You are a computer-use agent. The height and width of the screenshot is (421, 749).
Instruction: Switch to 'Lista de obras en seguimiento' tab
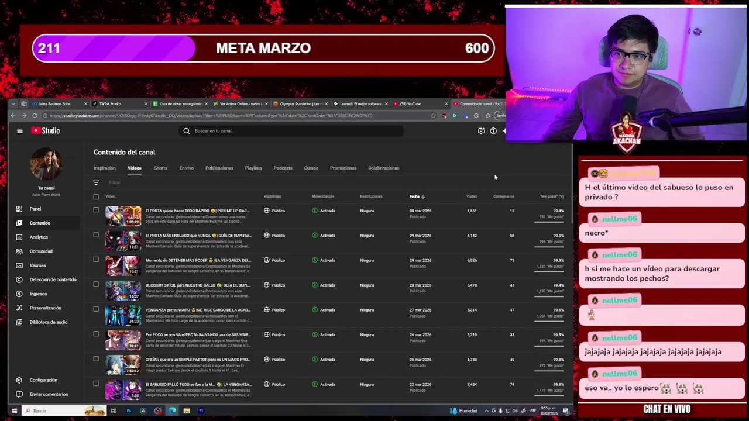[180, 104]
